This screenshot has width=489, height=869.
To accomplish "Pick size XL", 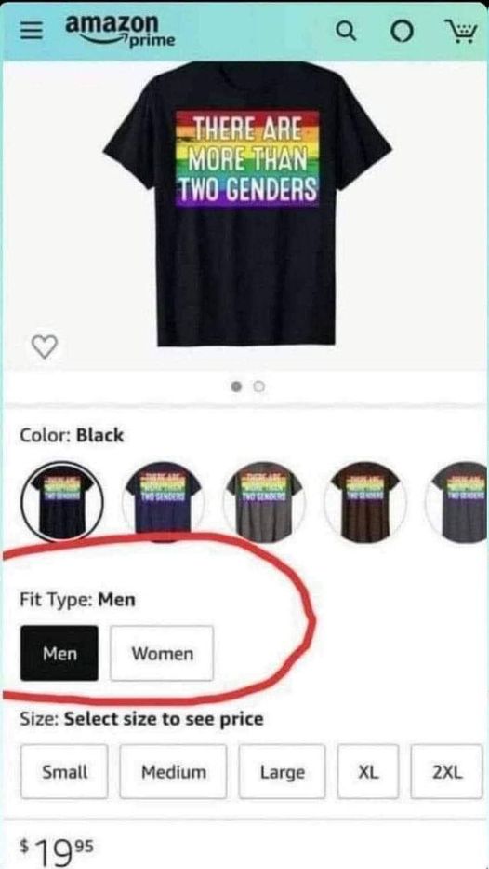I will click(x=368, y=771).
